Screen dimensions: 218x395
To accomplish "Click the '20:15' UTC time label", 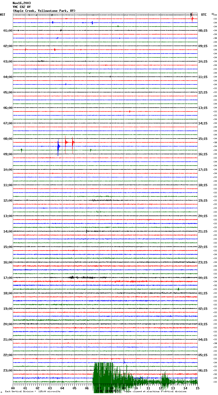I will coord(203,216).
